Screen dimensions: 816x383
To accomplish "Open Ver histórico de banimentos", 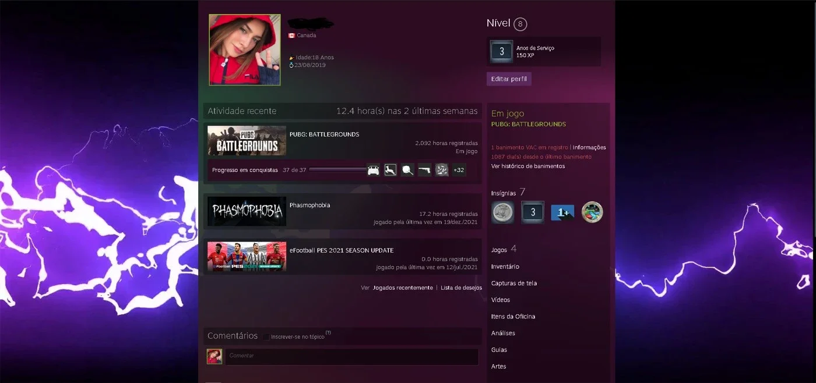I will 528,166.
